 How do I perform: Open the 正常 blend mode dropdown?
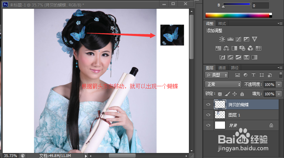pyautogui.click(x=223, y=85)
